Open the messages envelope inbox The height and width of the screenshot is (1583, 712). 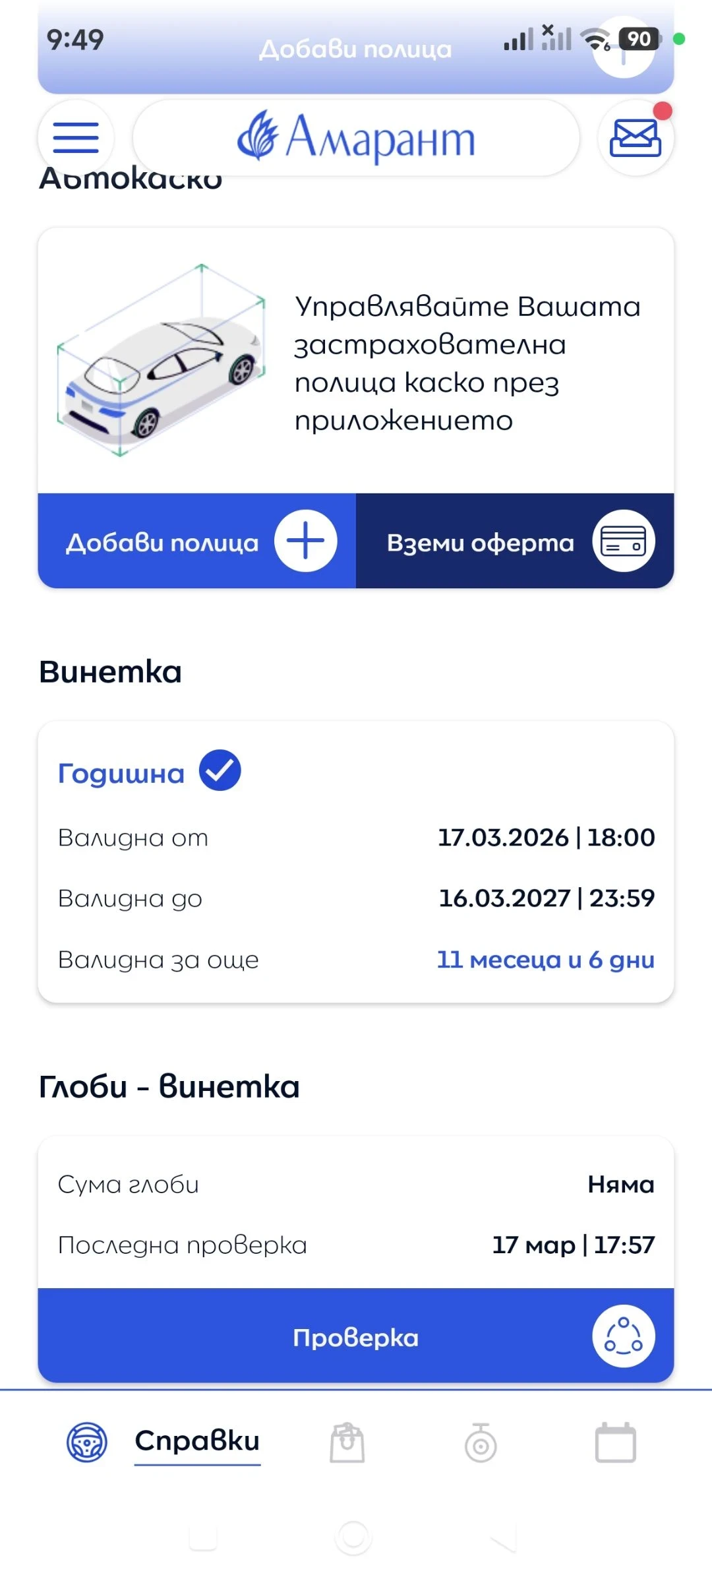tap(635, 138)
